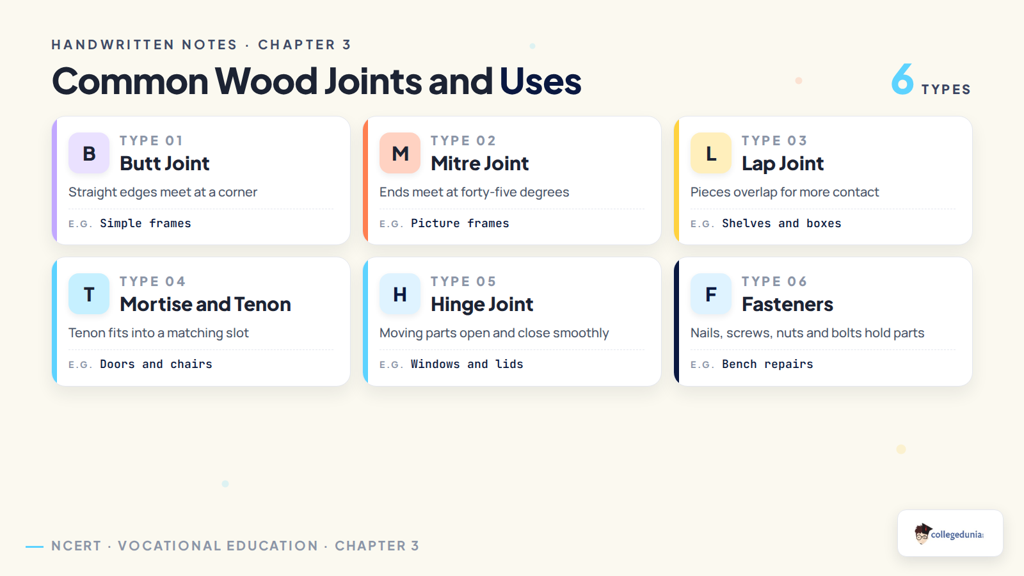Select the Mitre Joint heading
The height and width of the screenshot is (576, 1024).
tap(480, 163)
